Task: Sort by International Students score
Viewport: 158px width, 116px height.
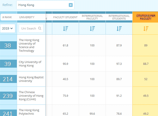Action: tap(119, 29)
